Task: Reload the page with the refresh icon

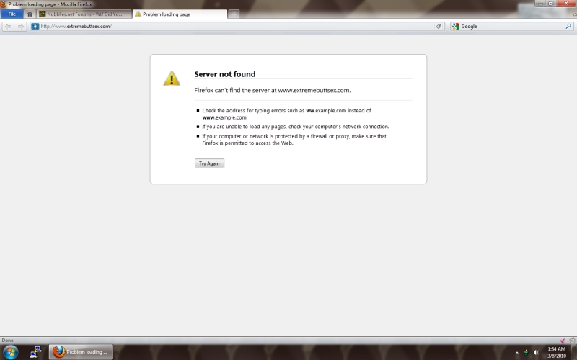Action: coord(439,27)
